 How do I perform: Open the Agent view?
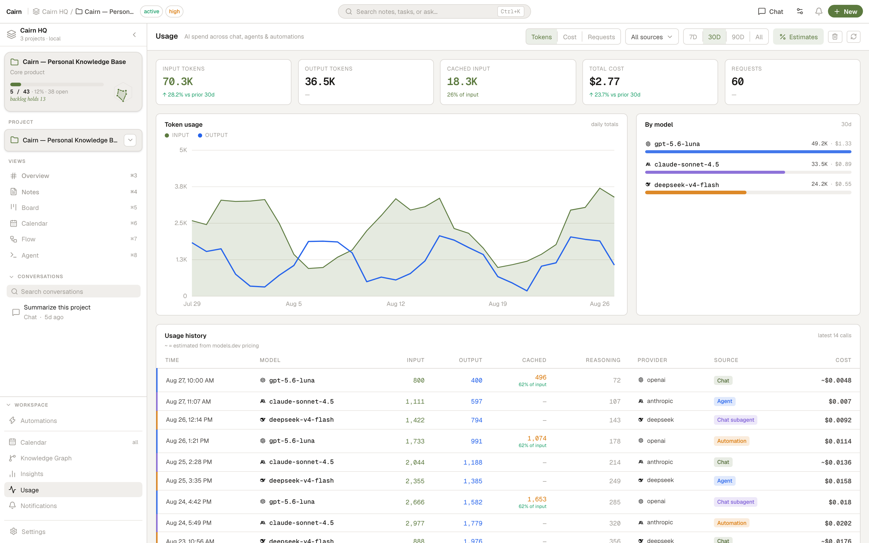73,255
